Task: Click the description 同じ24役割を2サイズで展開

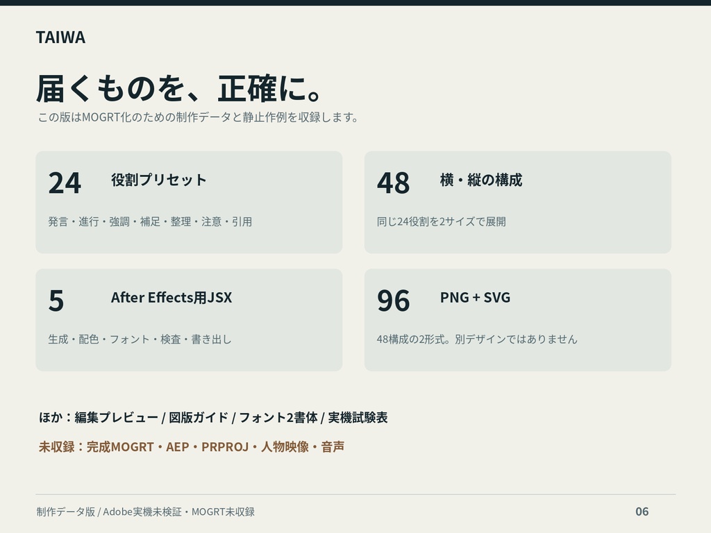Action: pyautogui.click(x=441, y=221)
